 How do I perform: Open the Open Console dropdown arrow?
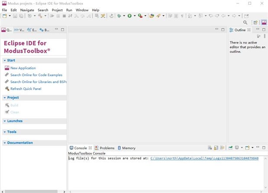tap(252, 148)
